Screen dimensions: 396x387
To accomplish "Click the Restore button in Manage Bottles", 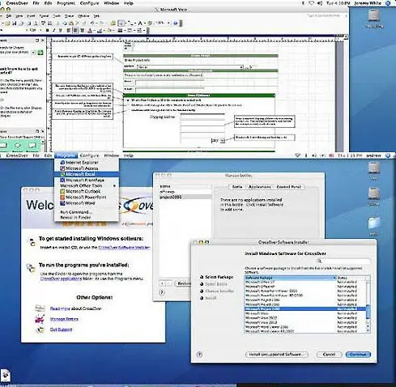I will point(184,283).
